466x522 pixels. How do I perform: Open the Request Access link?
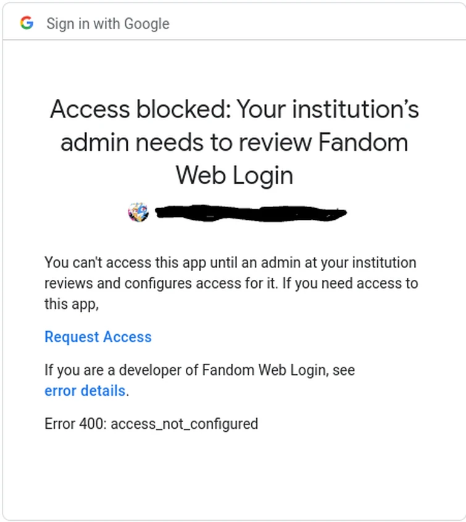click(x=98, y=337)
